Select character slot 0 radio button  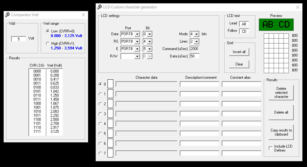coord(100,84)
